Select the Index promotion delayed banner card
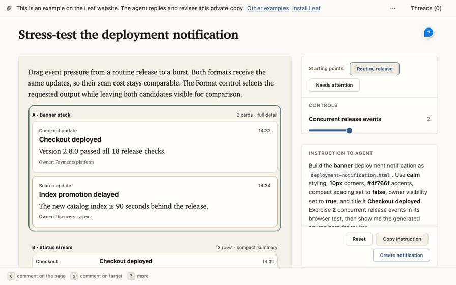 (155, 202)
